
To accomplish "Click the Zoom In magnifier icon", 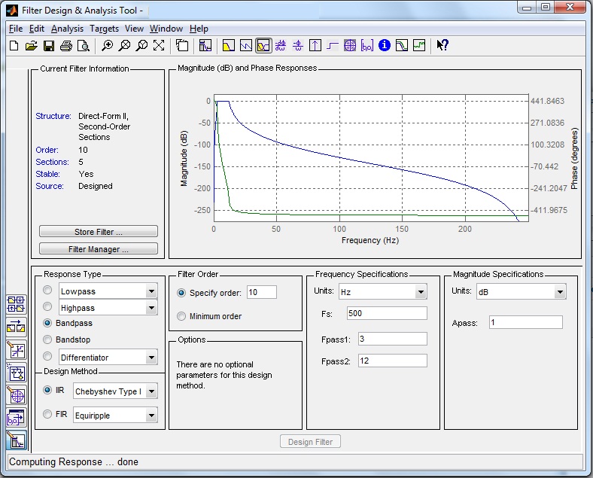I will point(108,46).
